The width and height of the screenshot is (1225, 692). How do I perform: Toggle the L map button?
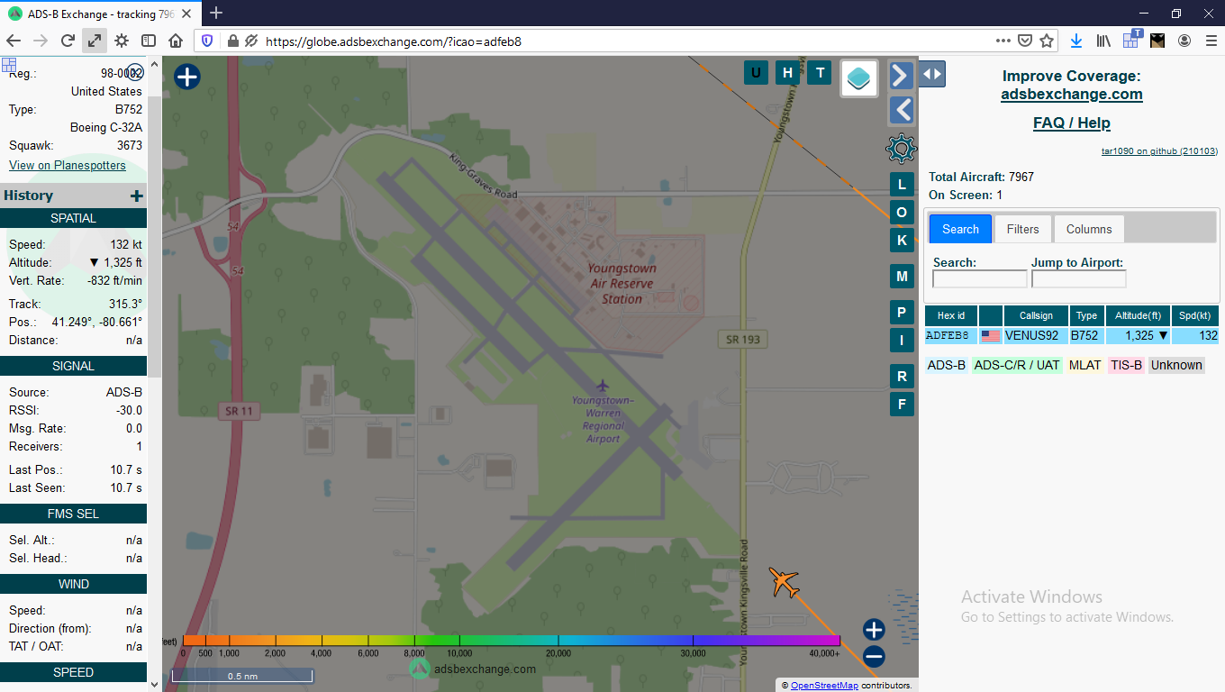902,186
